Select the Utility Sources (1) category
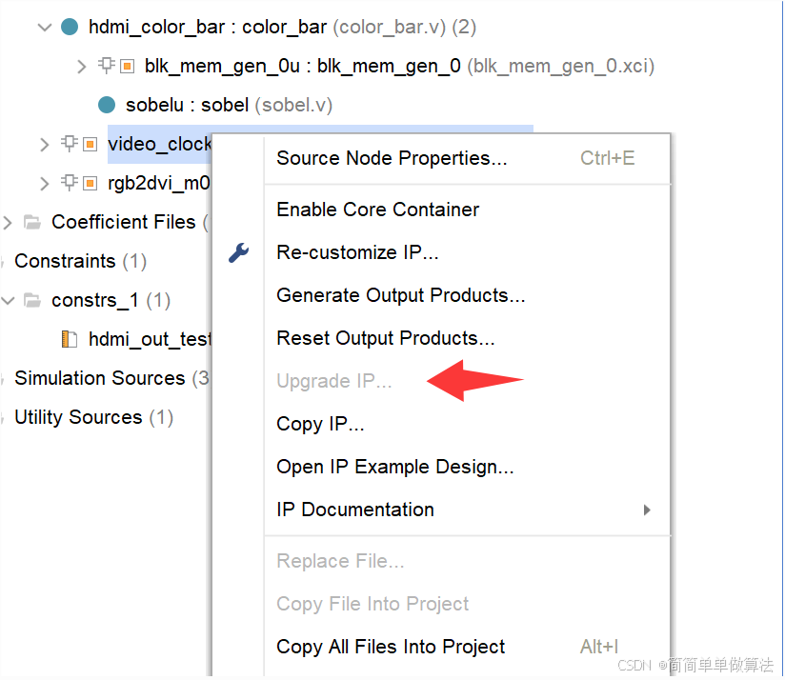Viewport: 785px width, 680px height. tap(93, 417)
